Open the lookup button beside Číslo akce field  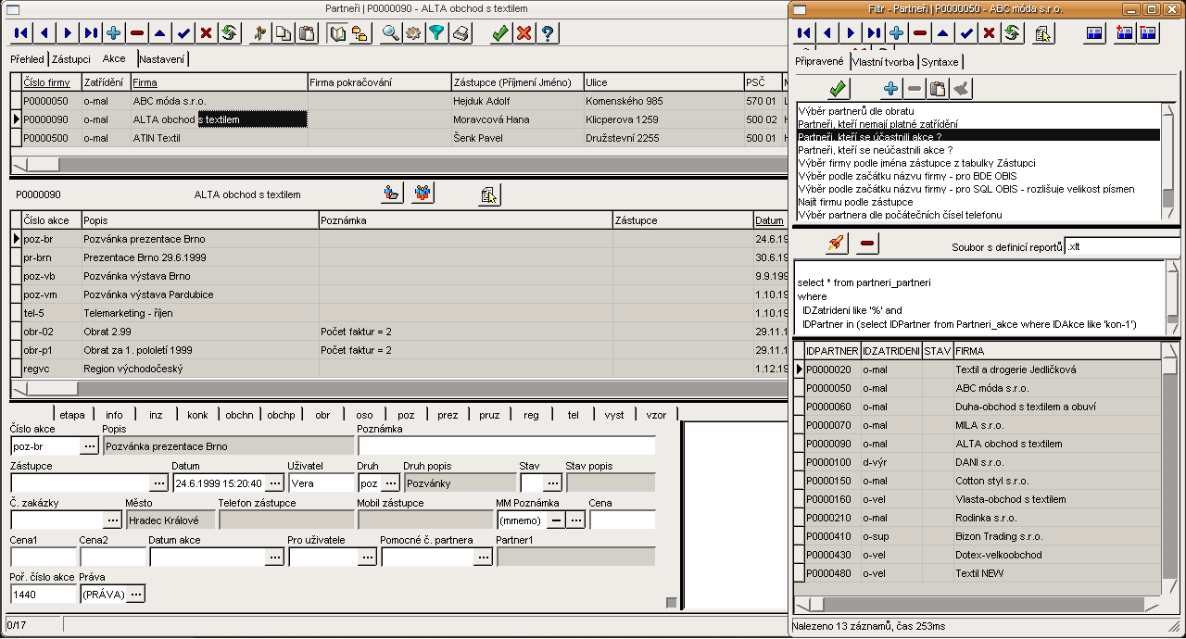[x=89, y=446]
